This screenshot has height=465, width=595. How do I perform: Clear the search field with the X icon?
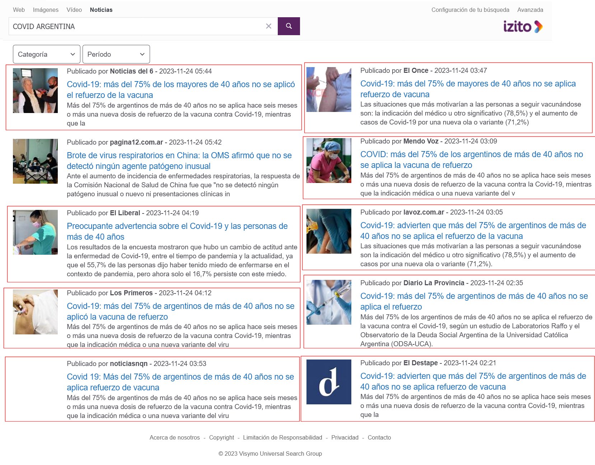268,26
